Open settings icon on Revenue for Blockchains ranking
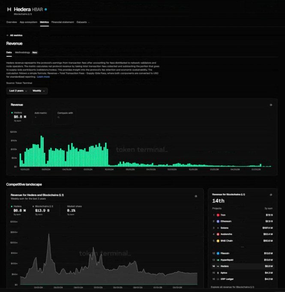Image resolution: width=285 pixels, height=292 pixels. [271, 195]
